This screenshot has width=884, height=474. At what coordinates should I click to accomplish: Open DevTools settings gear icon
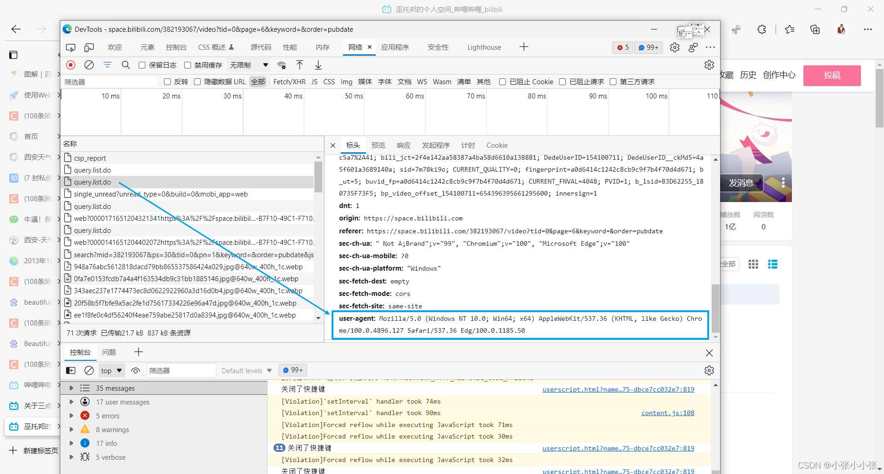click(675, 47)
